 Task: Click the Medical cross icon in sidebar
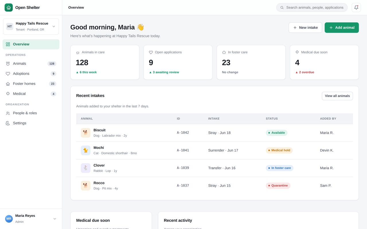pos(8,94)
